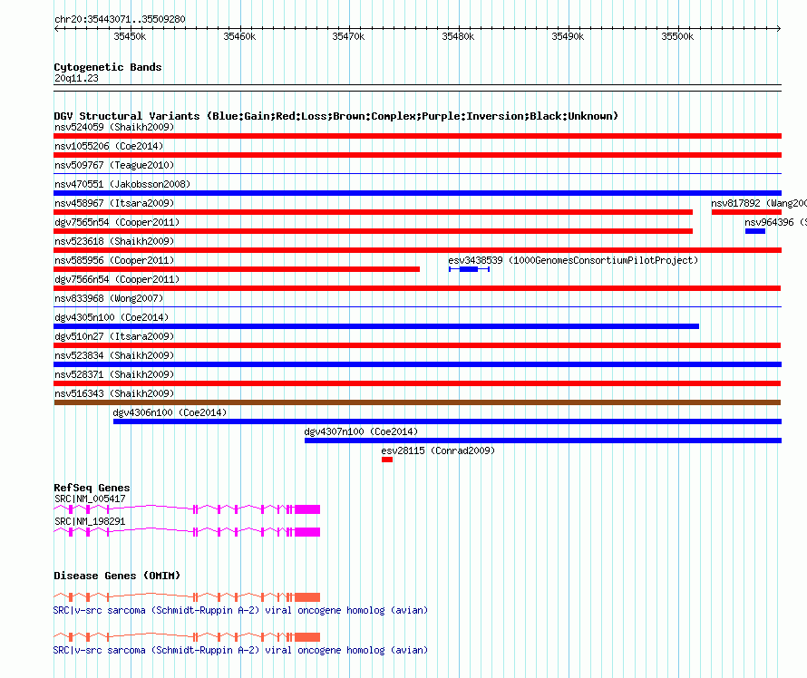Viewport: 807px width, 678px height.
Task: Click the 35490k ruler position
Action: (x=568, y=36)
